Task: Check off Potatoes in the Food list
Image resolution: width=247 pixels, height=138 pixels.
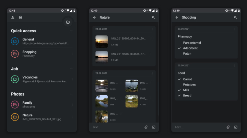Action: coord(179,85)
